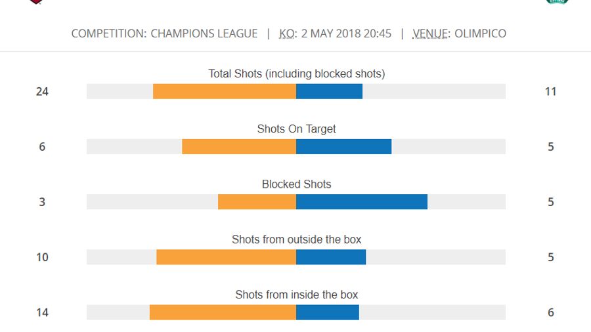Screen dimensions: 591x332
Task: Select the blue Shots On Target bar
Action: pyautogui.click(x=343, y=146)
